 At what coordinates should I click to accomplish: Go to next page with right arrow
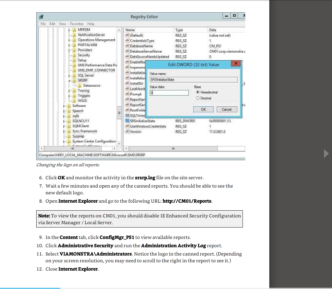click(326, 153)
